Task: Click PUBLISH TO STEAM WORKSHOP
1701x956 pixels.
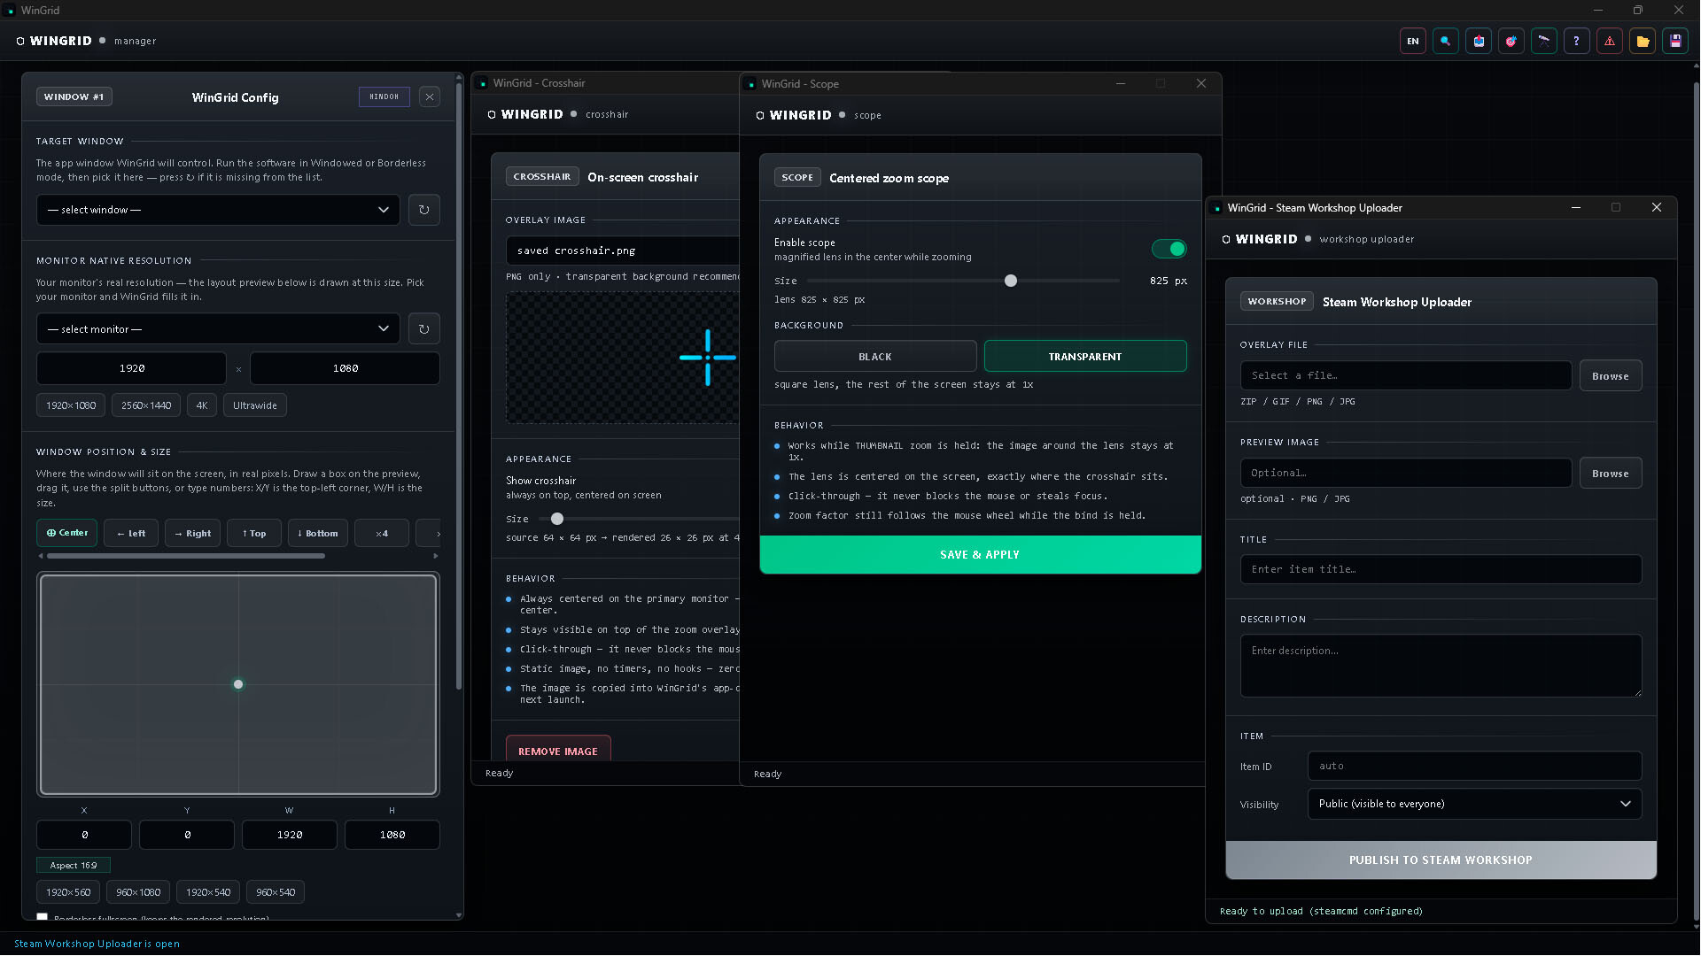Action: point(1441,860)
